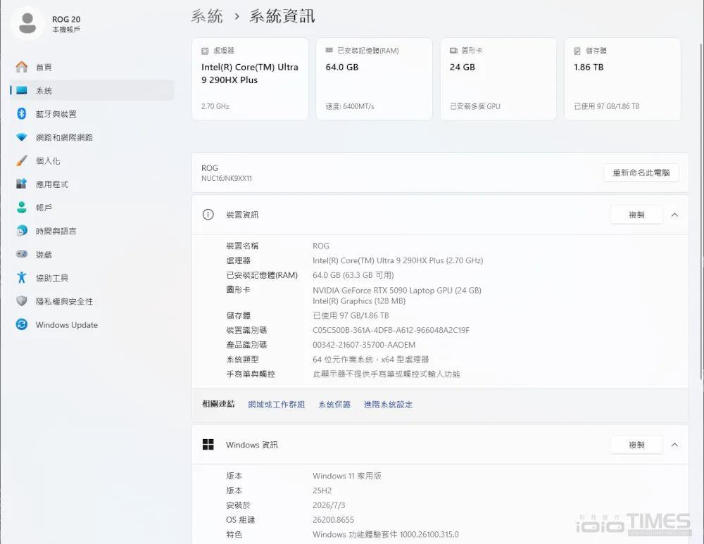Collapse the 裝置資訊 section chevron
This screenshot has width=704, height=544.
(x=674, y=215)
